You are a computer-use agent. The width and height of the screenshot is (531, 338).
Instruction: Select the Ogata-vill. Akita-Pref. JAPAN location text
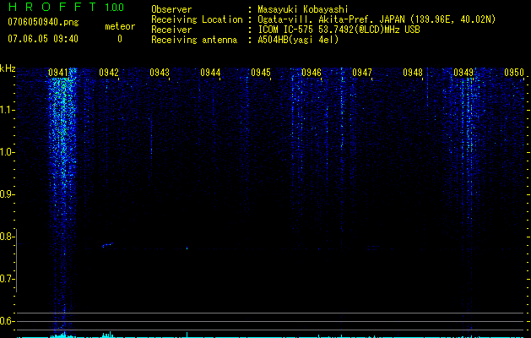pyautogui.click(x=377, y=20)
